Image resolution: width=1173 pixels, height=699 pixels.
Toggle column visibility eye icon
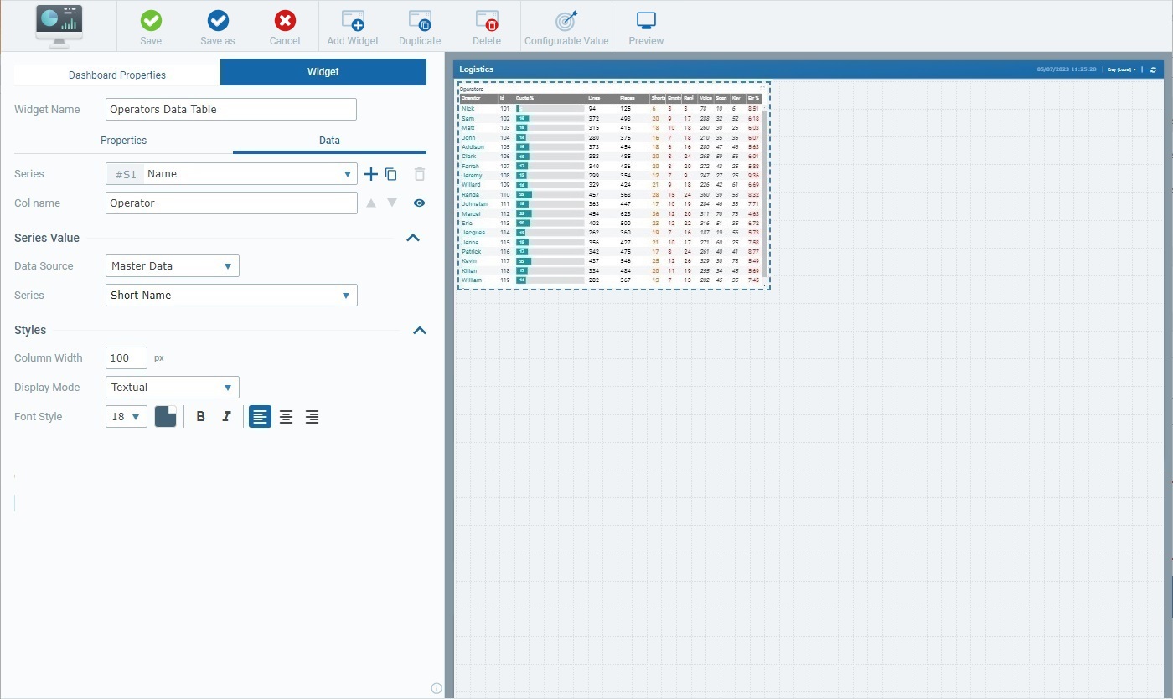tap(420, 203)
